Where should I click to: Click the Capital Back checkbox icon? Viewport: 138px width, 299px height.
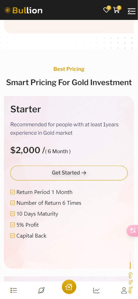click(13, 236)
